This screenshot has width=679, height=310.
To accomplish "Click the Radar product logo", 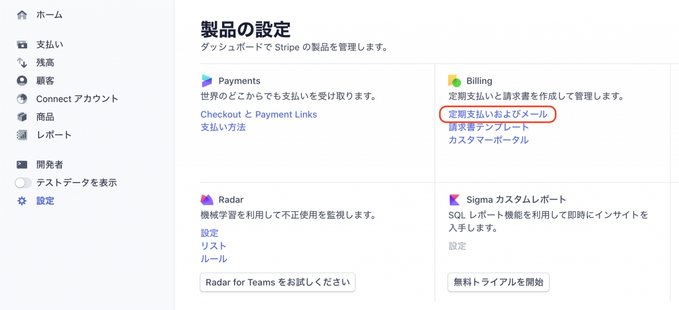I will point(207,199).
